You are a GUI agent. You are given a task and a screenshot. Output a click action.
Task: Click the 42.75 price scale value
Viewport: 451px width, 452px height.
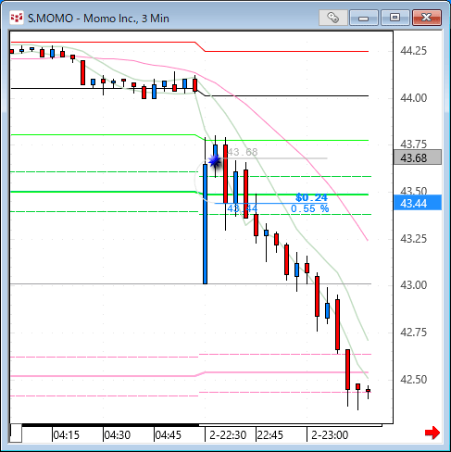point(414,333)
